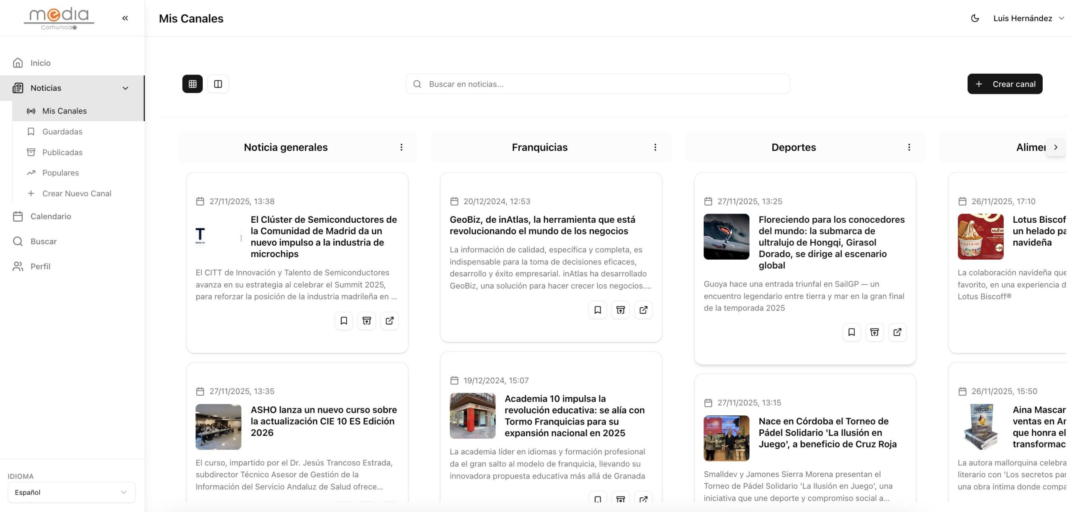Collapse the Noticias menu chevron
The width and height of the screenshot is (1072, 512).
pyautogui.click(x=126, y=88)
